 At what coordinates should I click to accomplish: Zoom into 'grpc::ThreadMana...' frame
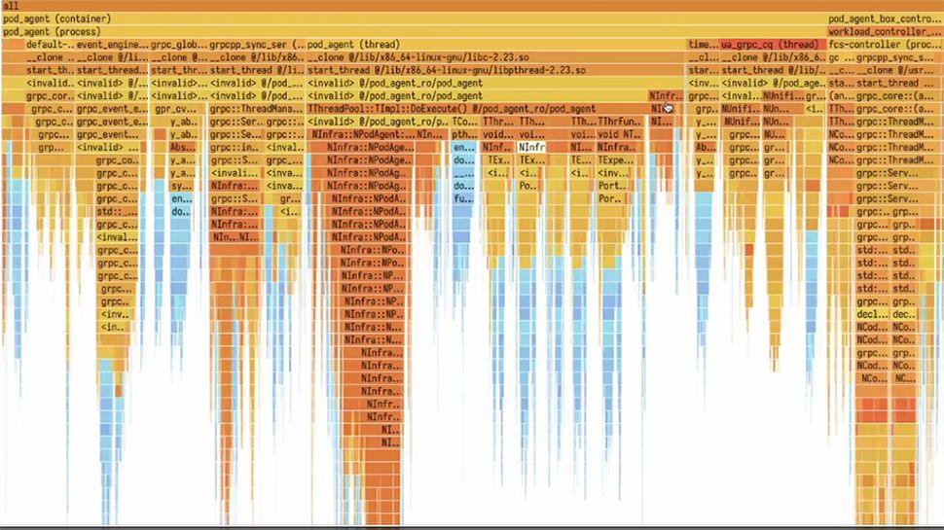pyautogui.click(x=257, y=109)
